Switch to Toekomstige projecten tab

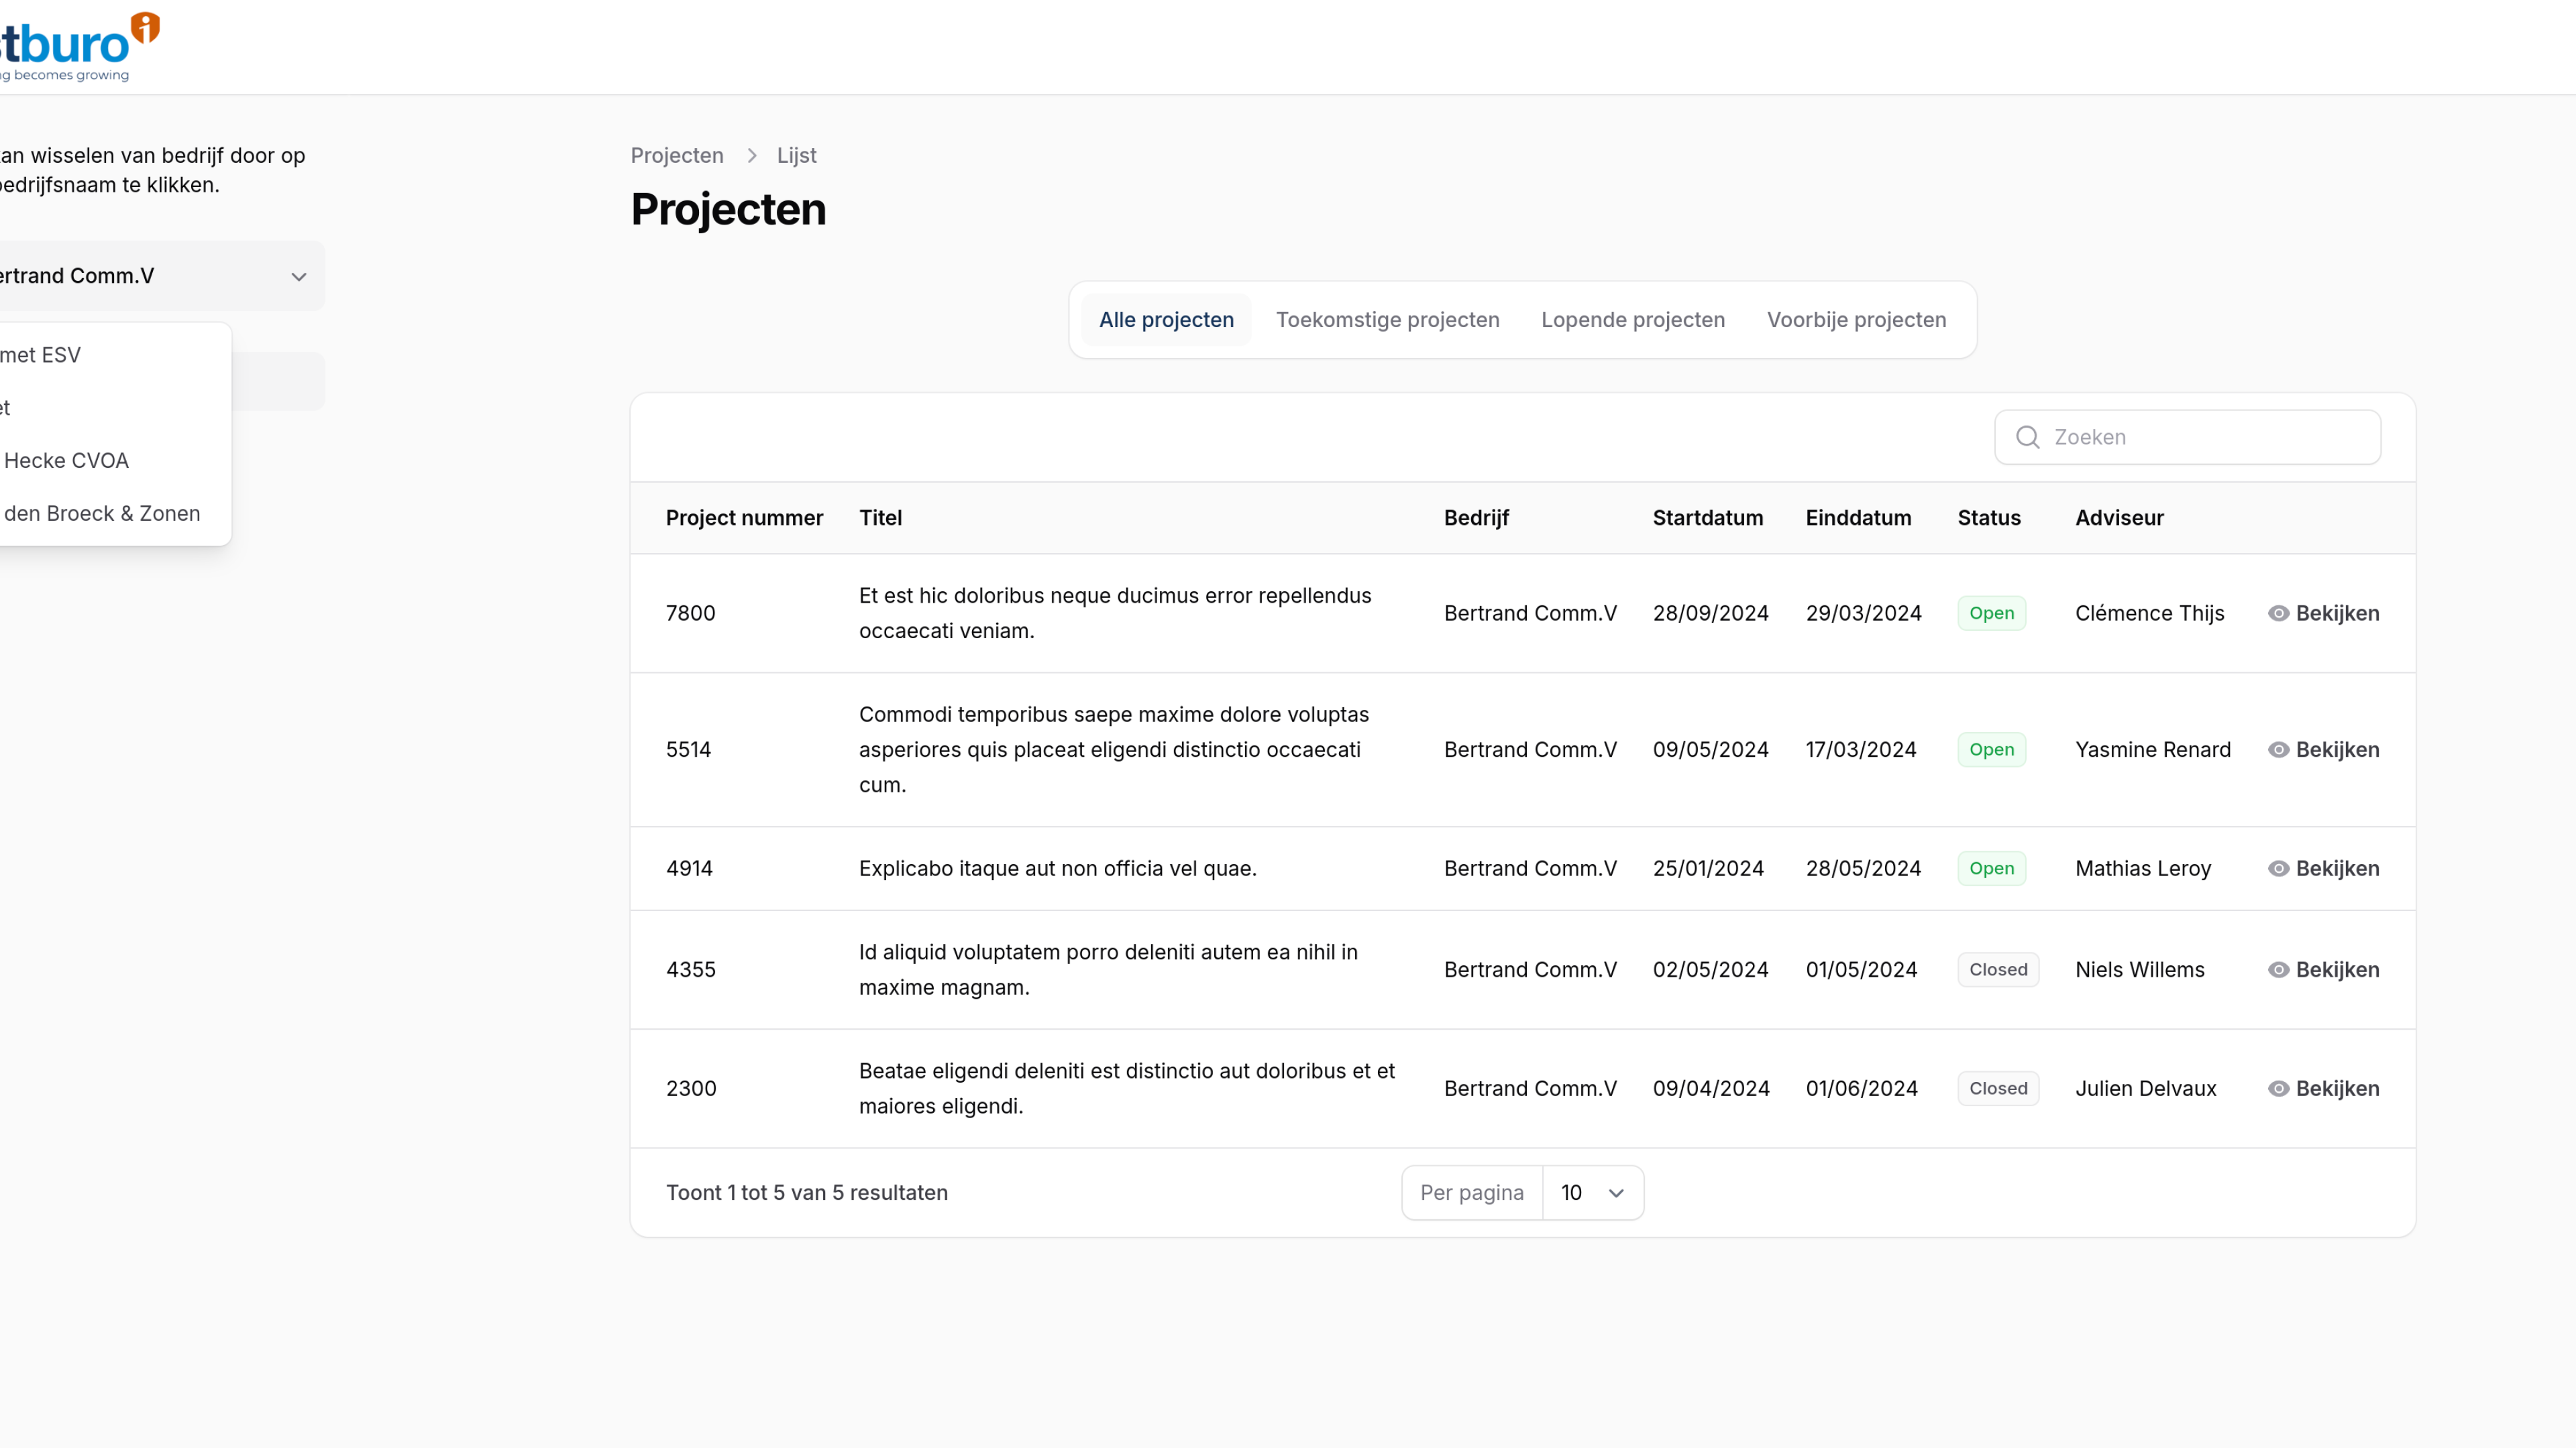[1387, 320]
